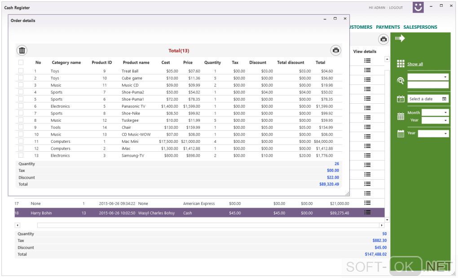
Task: Tick checkbox for Mac Mini row
Action: [x=21, y=141]
